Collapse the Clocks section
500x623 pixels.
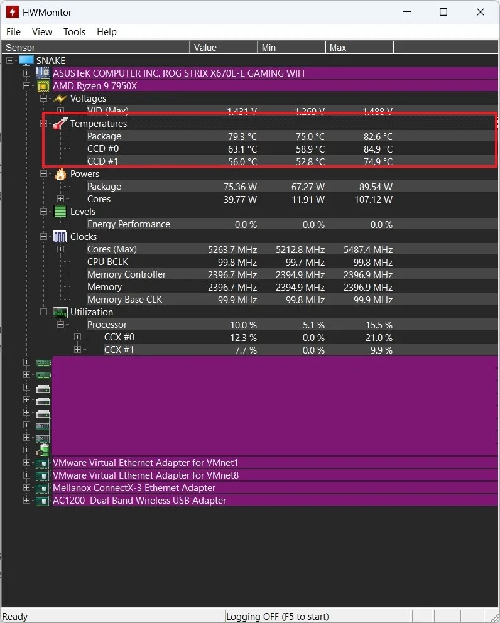click(44, 236)
